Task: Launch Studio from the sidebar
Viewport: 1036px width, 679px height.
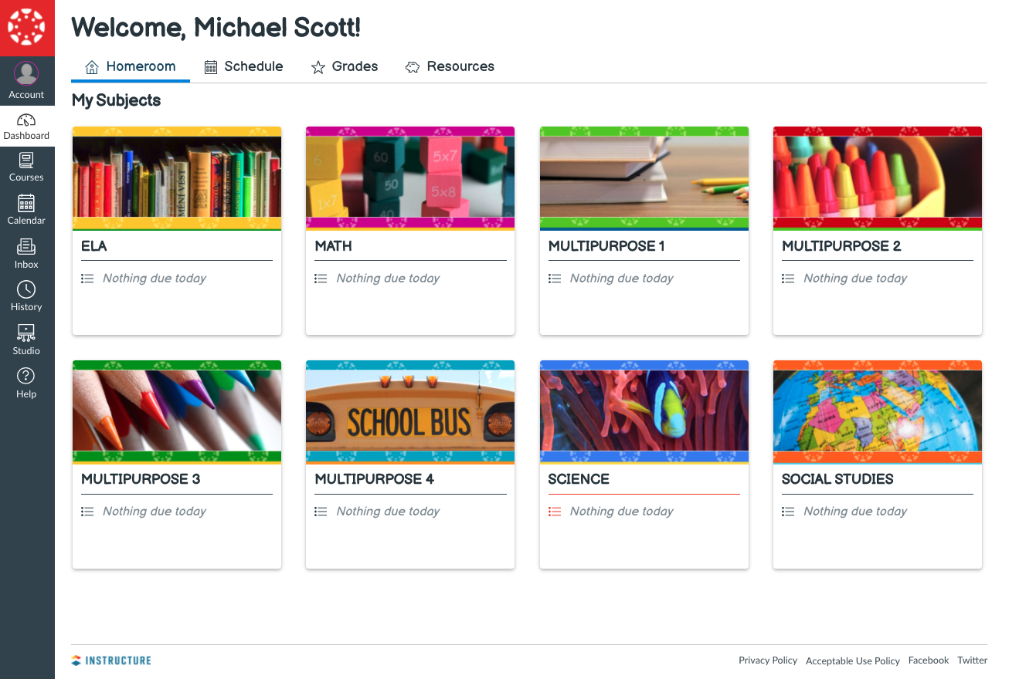Action: pos(26,339)
